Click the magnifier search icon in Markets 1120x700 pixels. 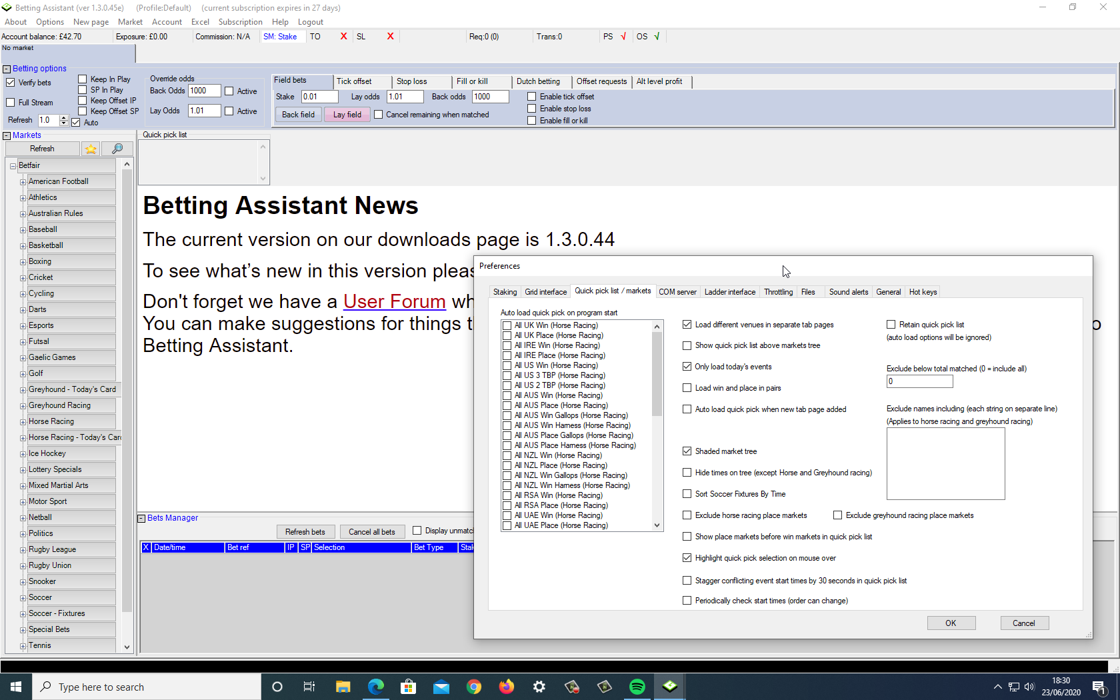tap(117, 149)
